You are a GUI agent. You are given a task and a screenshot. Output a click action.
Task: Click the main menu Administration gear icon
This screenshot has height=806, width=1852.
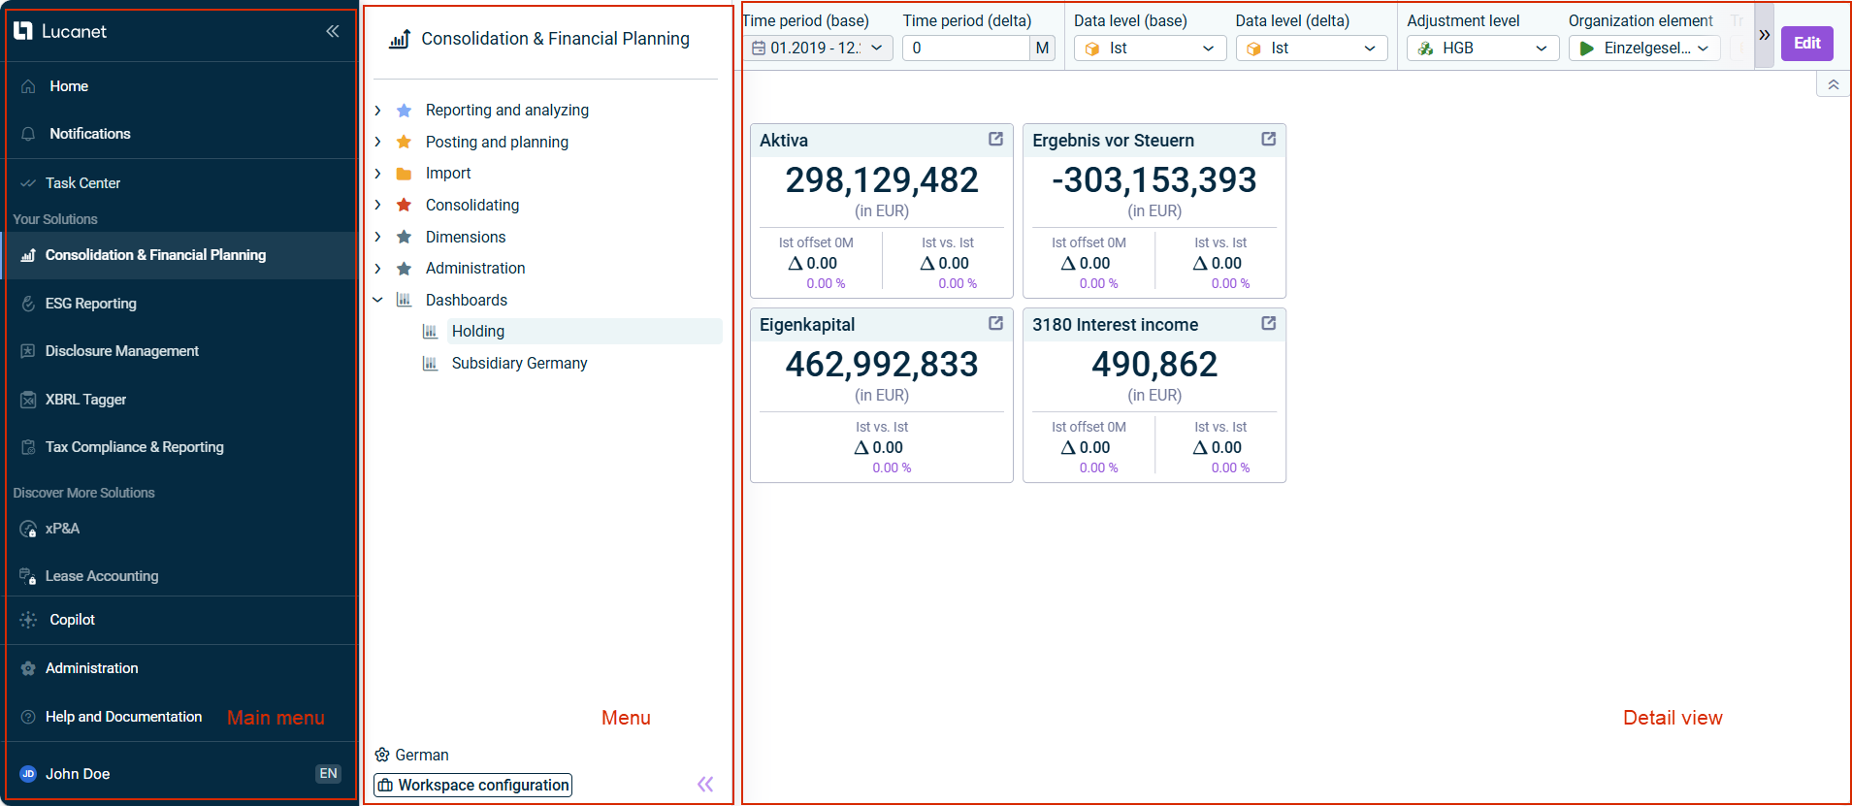[28, 668]
